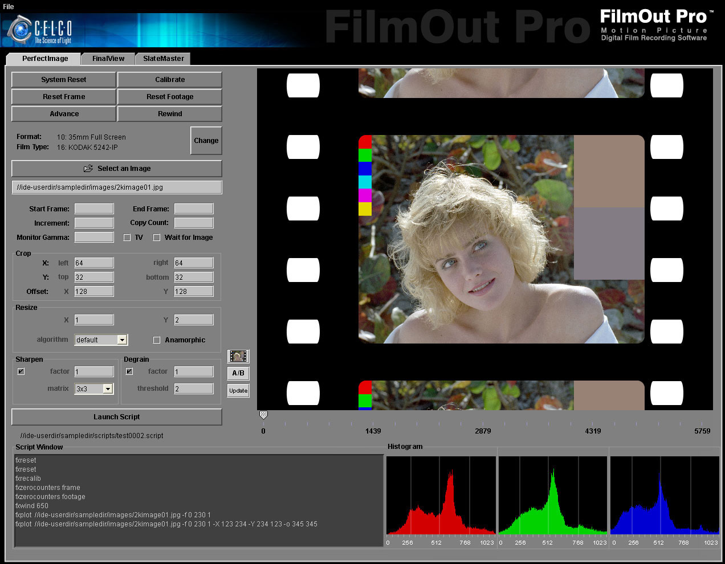Click the '16: KODAK 5242-IP' film type text
This screenshot has height=564, width=725.
(87, 148)
